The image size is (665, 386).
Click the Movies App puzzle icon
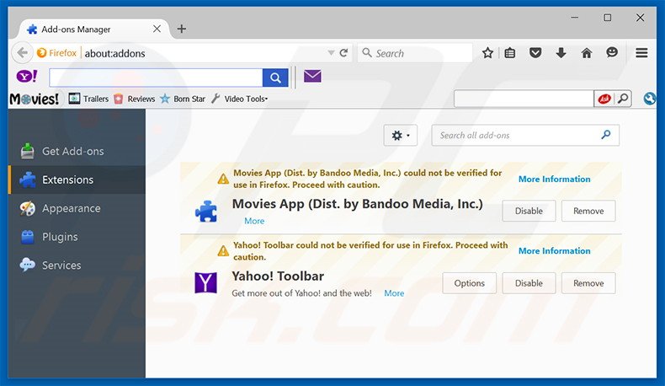206,211
